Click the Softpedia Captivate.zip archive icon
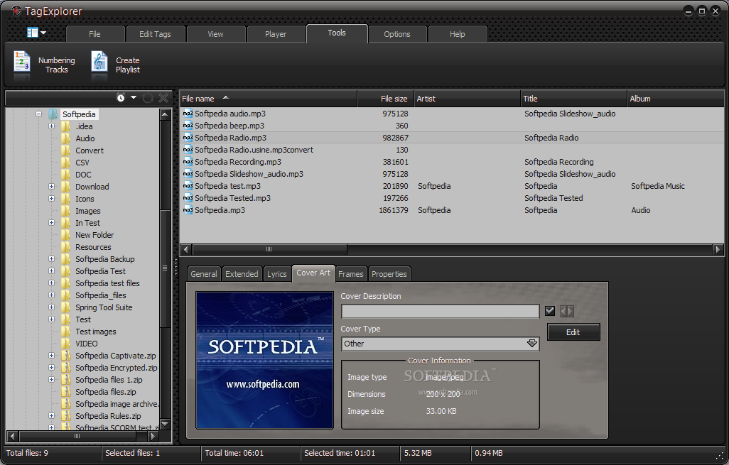Viewport: 729px width, 465px height. [x=66, y=356]
